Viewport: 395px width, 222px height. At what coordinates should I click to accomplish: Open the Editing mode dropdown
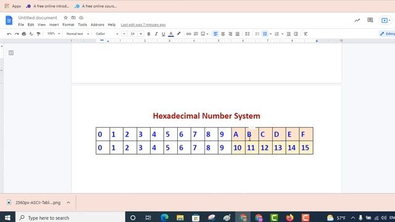387,34
